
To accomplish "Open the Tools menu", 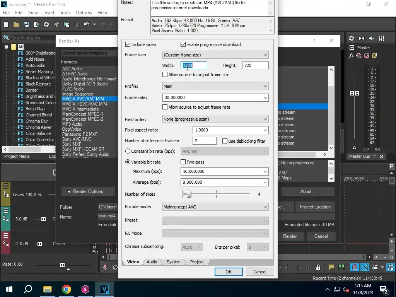I will coord(65,13).
